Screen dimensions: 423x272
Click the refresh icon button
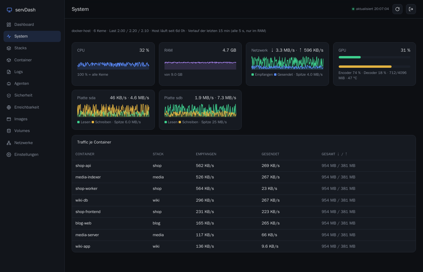[397, 9]
